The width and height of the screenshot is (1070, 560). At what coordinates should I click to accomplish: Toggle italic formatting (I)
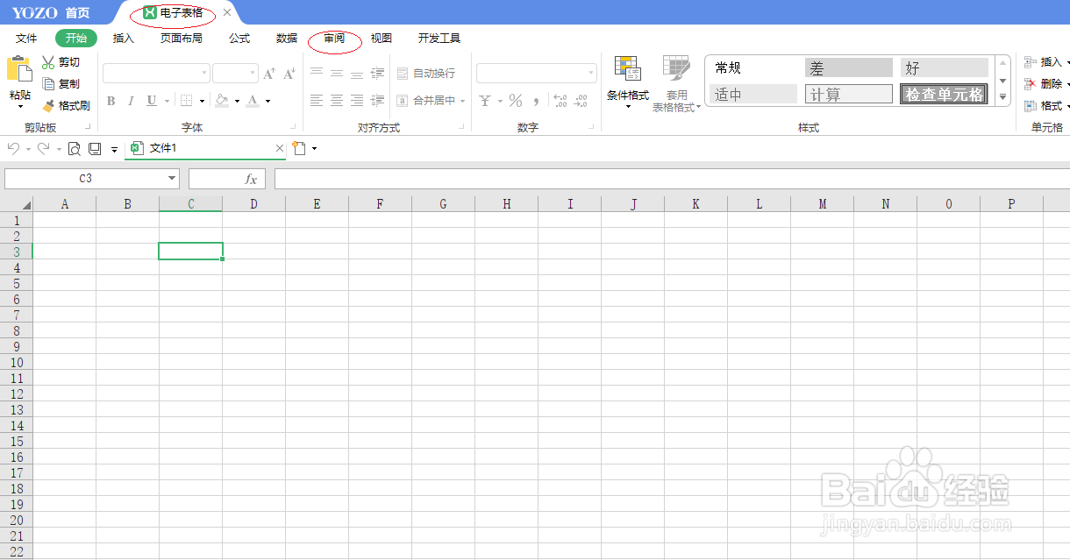[131, 101]
